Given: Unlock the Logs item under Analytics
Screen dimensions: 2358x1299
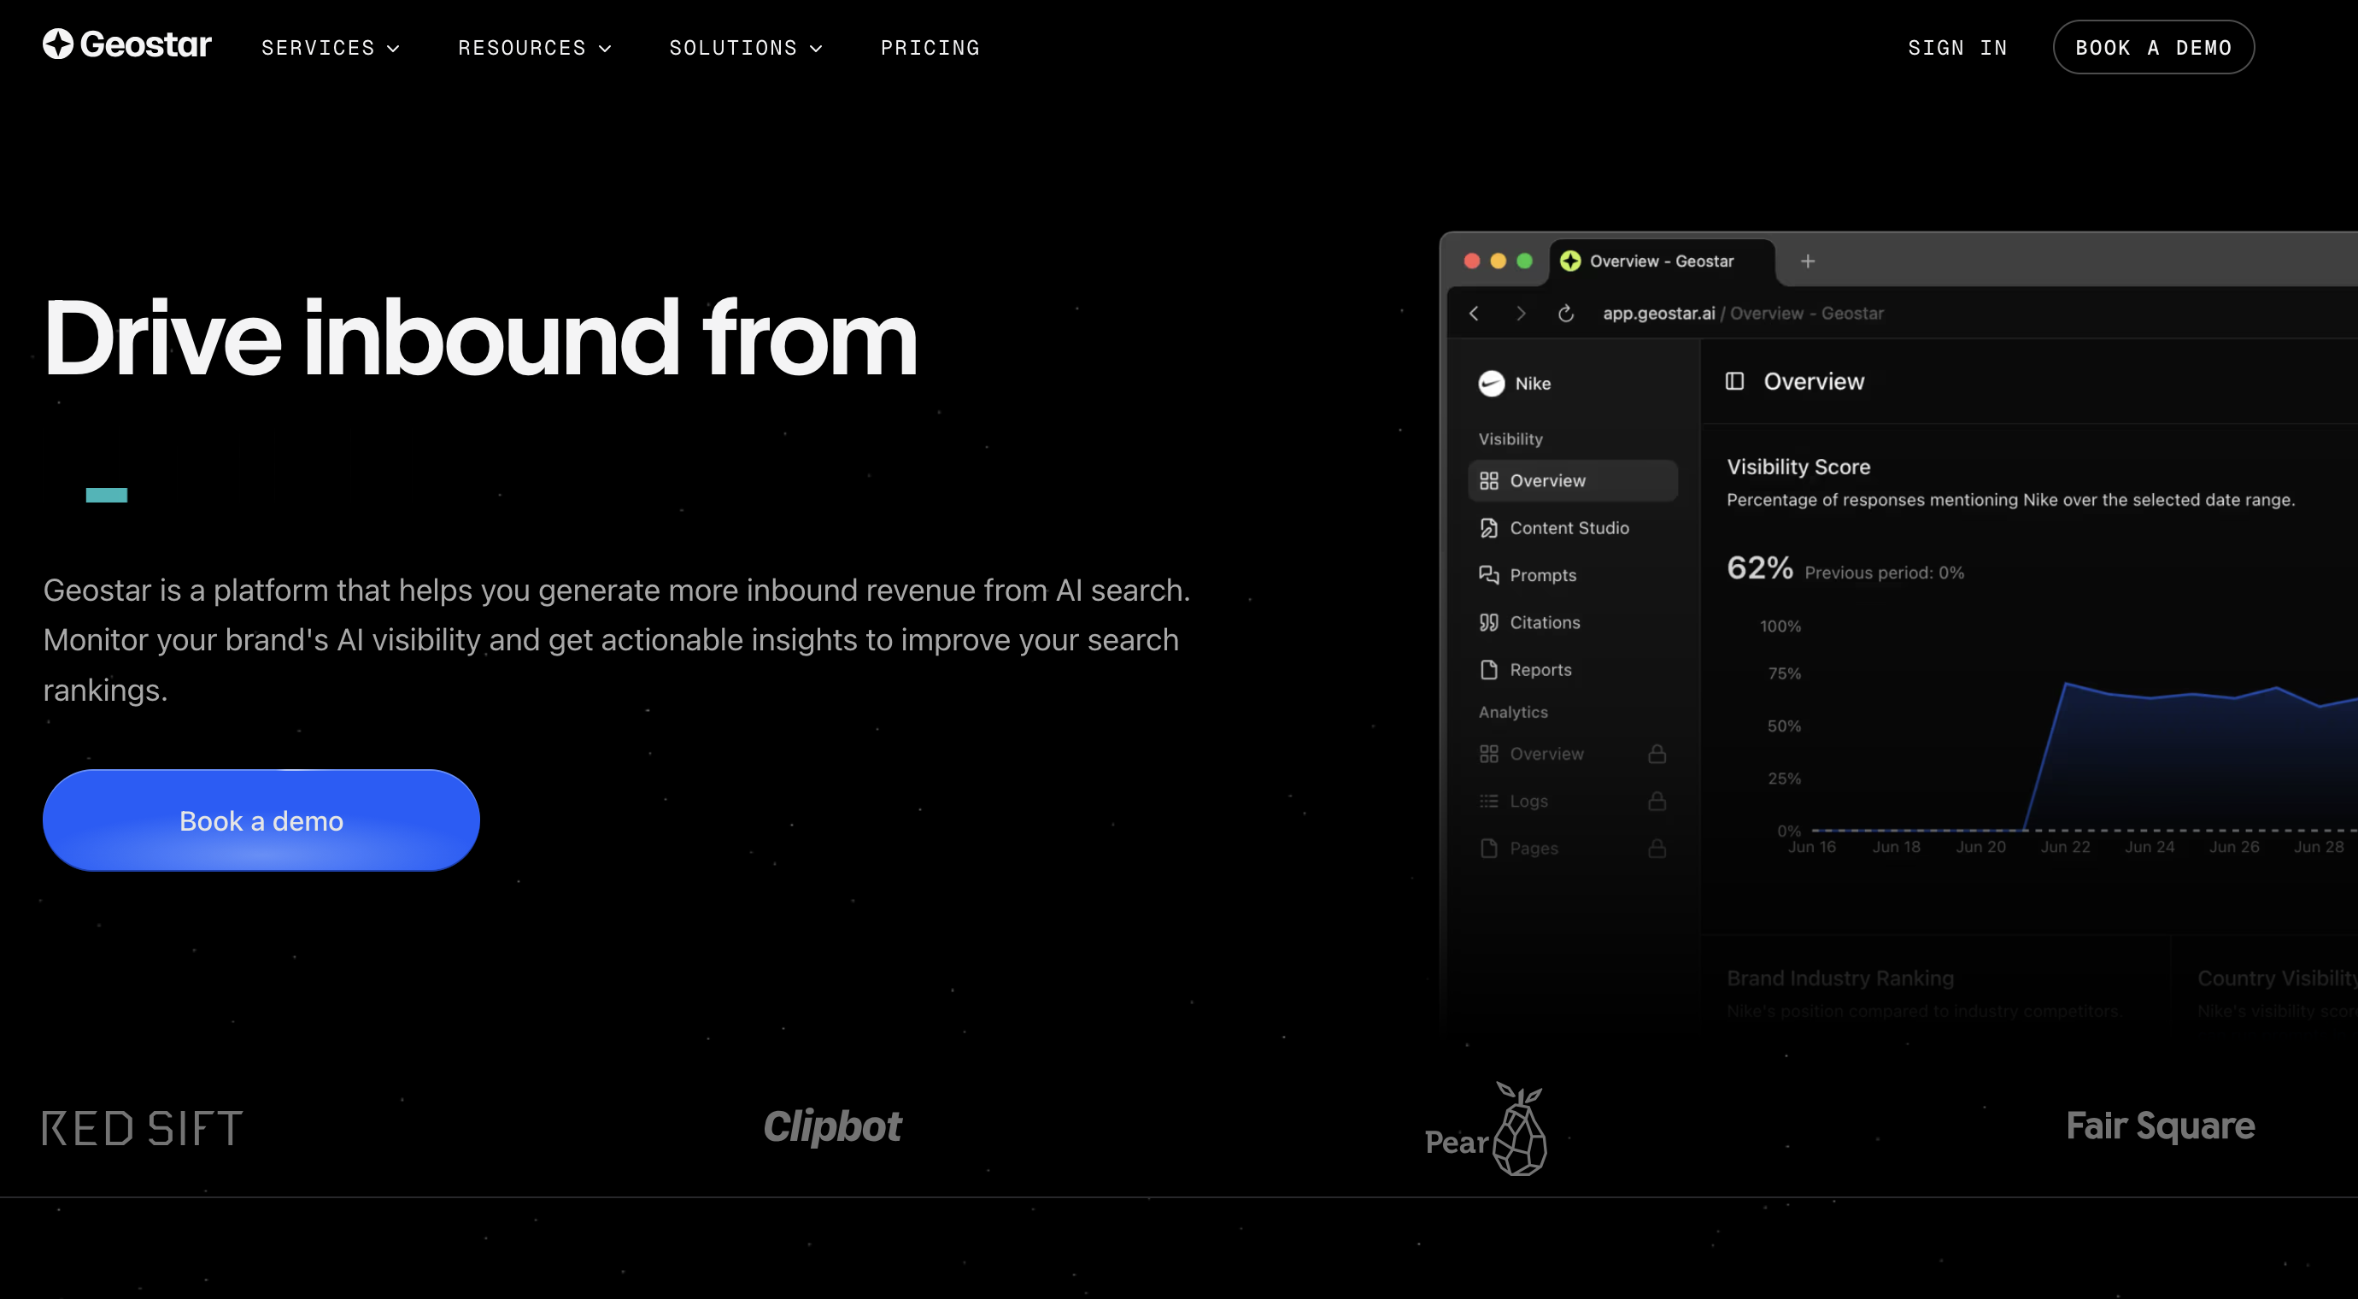Looking at the screenshot, I should (1657, 801).
